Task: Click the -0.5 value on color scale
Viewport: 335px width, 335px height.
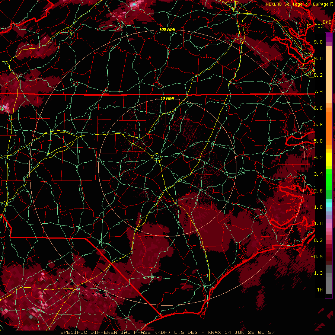Action: pyautogui.click(x=317, y=257)
